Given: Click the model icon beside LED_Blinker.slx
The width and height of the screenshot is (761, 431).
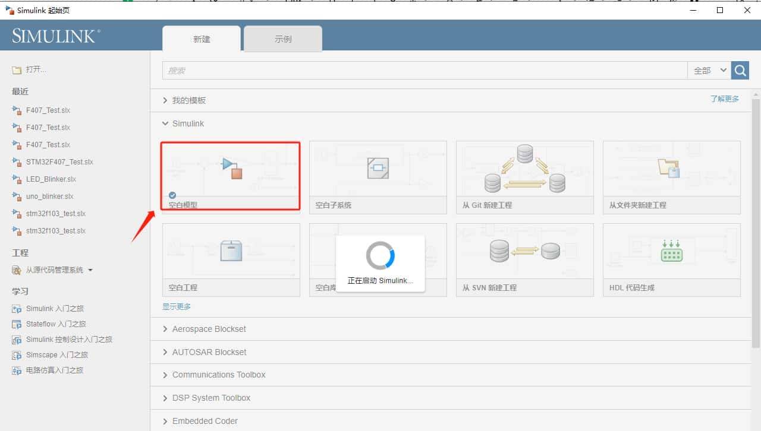Looking at the screenshot, I should [17, 179].
